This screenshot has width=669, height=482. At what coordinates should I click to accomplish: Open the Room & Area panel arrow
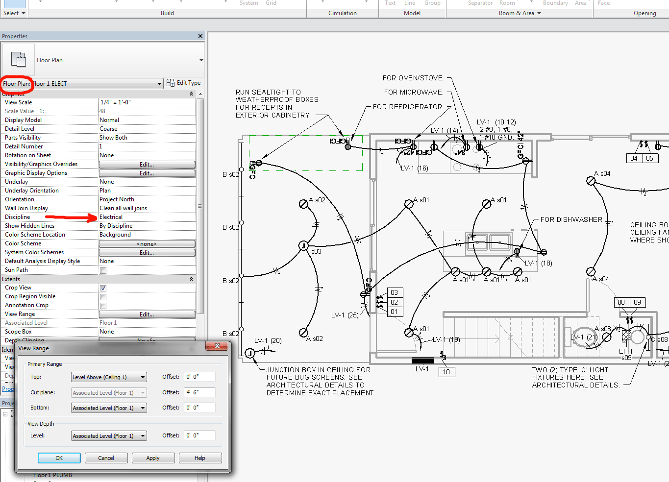[539, 13]
